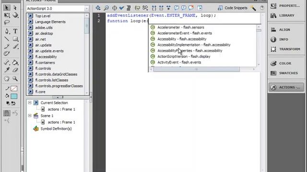
Task: Click the Actions panel button
Action: pos(286,87)
